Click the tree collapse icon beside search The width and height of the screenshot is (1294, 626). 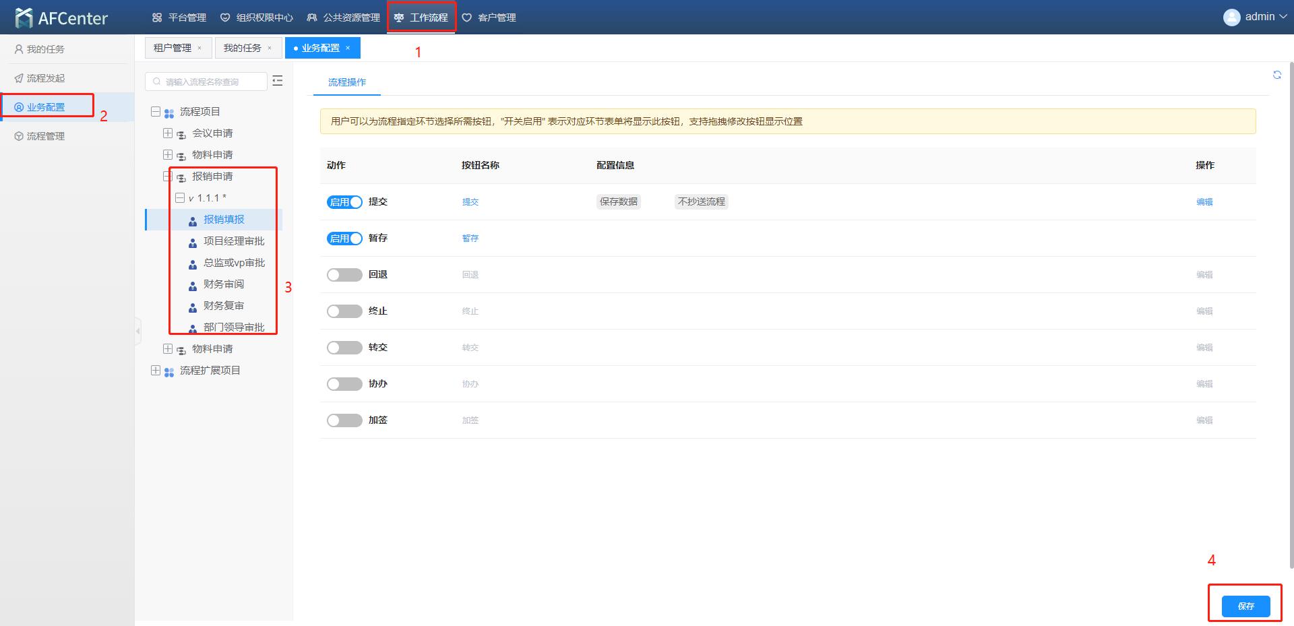click(x=277, y=82)
